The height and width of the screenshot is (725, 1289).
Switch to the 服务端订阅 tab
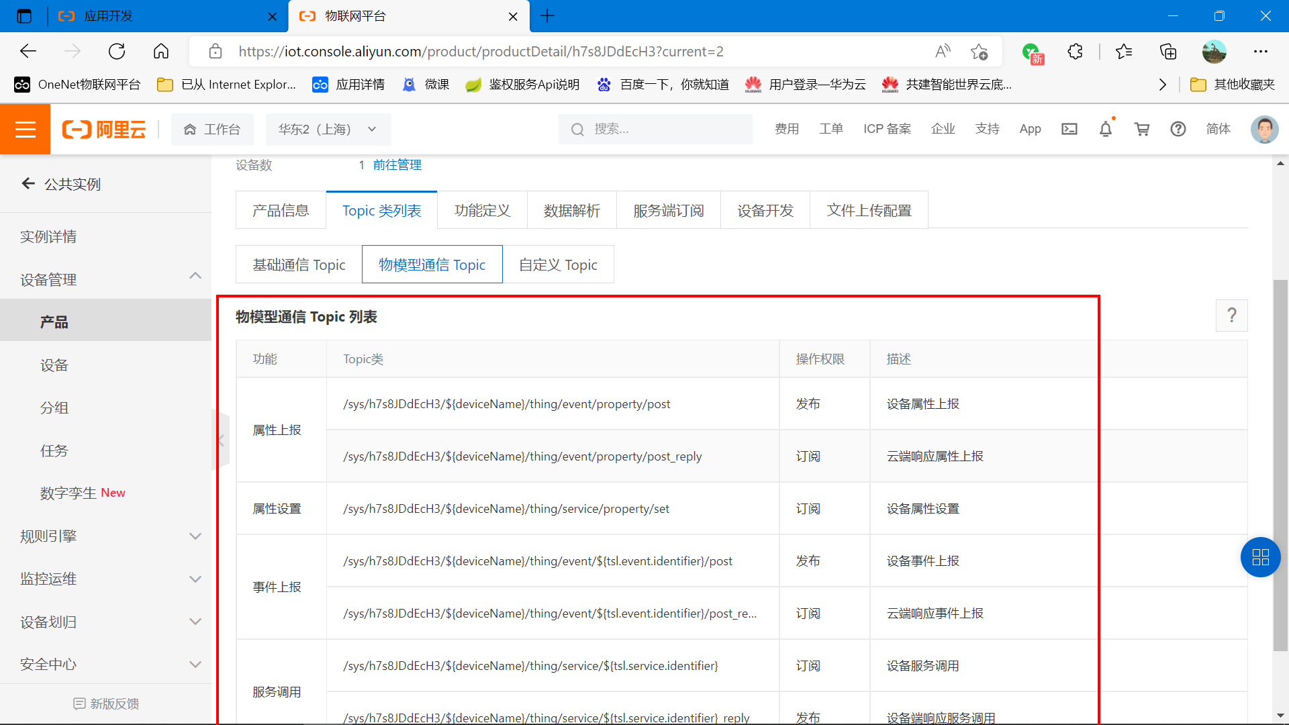tap(669, 211)
